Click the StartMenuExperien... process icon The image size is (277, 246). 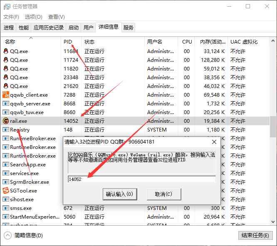[x=6, y=217]
